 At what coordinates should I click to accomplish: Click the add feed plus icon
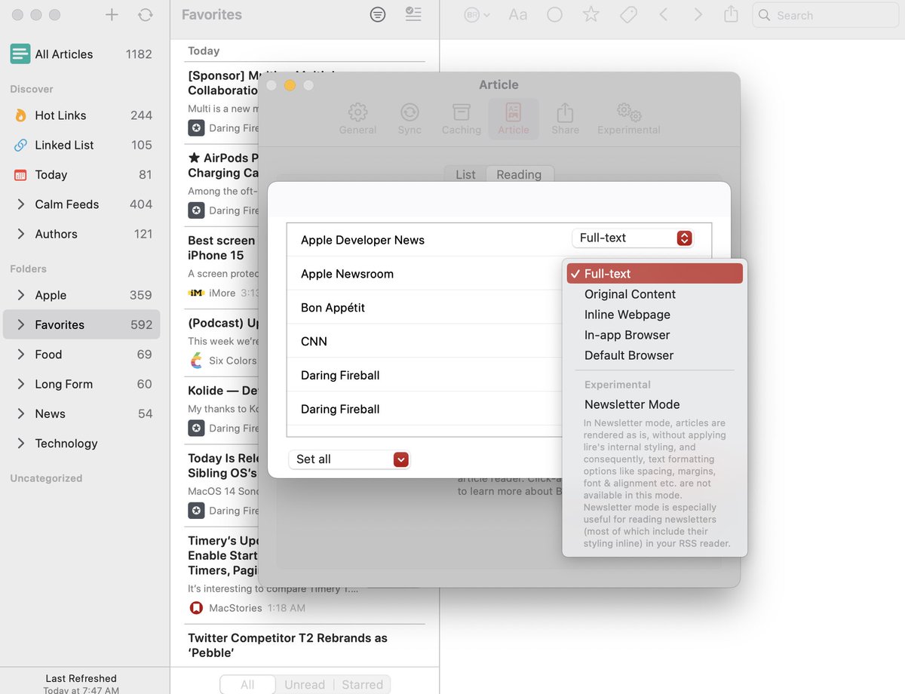click(112, 15)
